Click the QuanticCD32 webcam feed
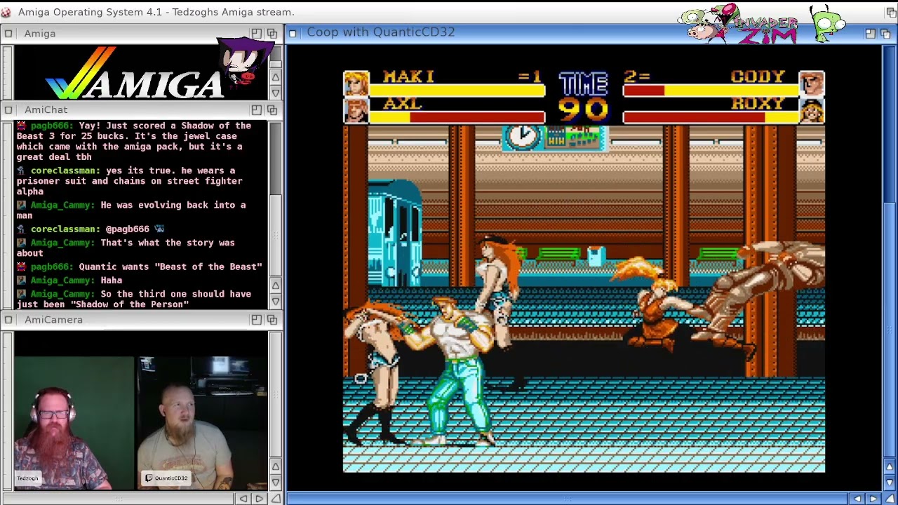Viewport: 898px width, 505px height. tap(202, 423)
